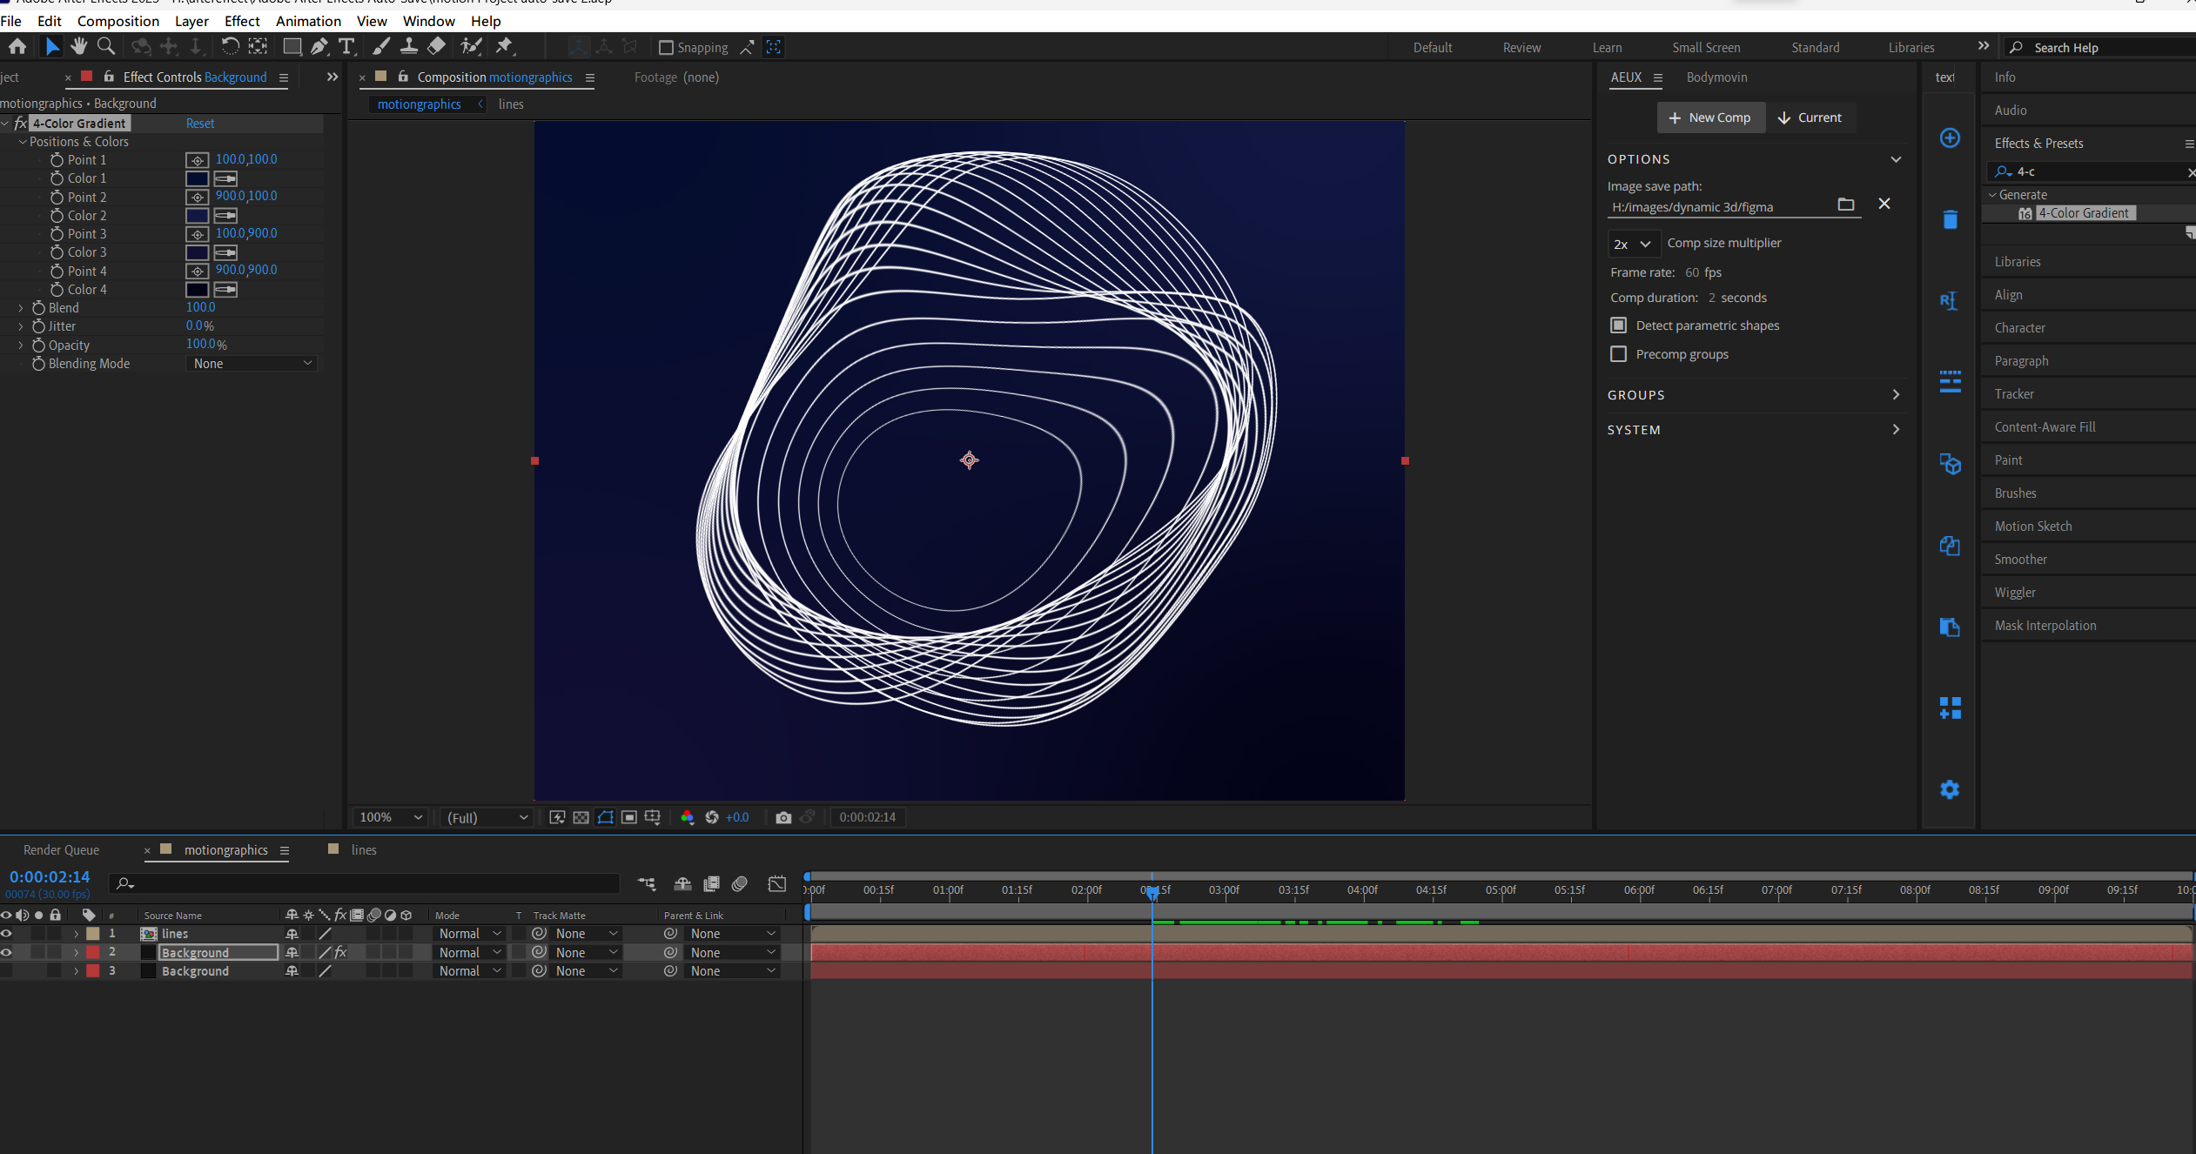Click Reset for 4-Color Gradient
The height and width of the screenshot is (1154, 2196).
[200, 124]
